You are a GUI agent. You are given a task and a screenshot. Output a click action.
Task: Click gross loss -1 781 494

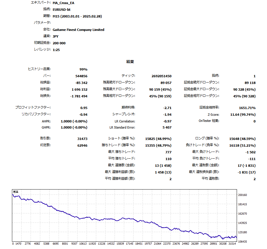[79, 96]
